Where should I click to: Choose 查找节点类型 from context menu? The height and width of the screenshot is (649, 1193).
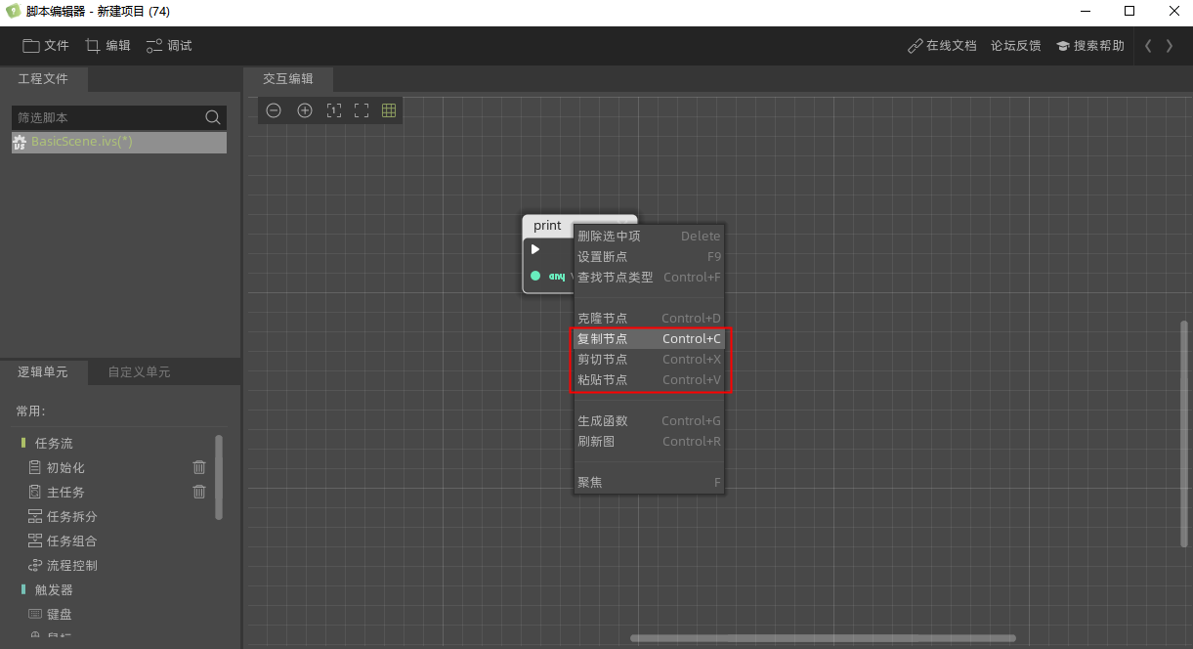pos(649,277)
